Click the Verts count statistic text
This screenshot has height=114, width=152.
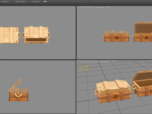pos(83,70)
